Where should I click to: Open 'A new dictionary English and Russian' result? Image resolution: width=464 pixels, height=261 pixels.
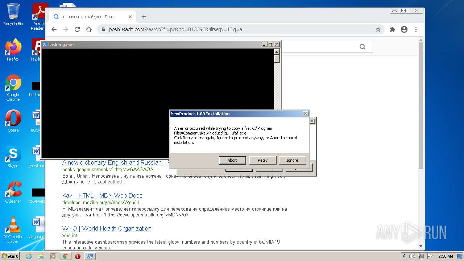point(115,162)
